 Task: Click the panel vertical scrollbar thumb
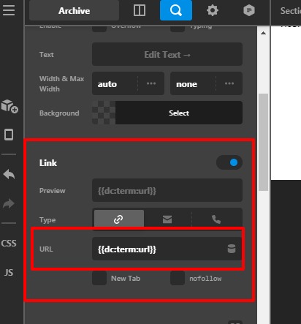[263, 142]
